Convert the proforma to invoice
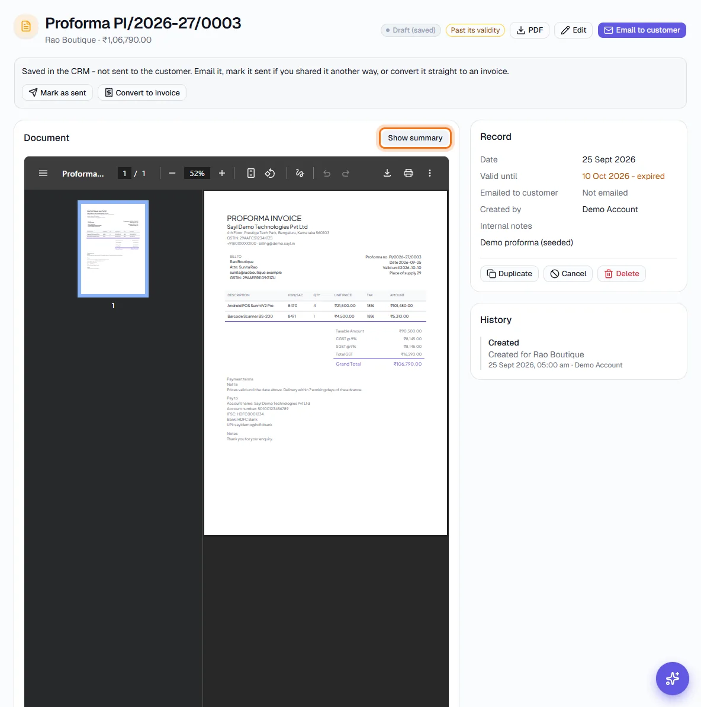The image size is (701, 707). [x=142, y=92]
